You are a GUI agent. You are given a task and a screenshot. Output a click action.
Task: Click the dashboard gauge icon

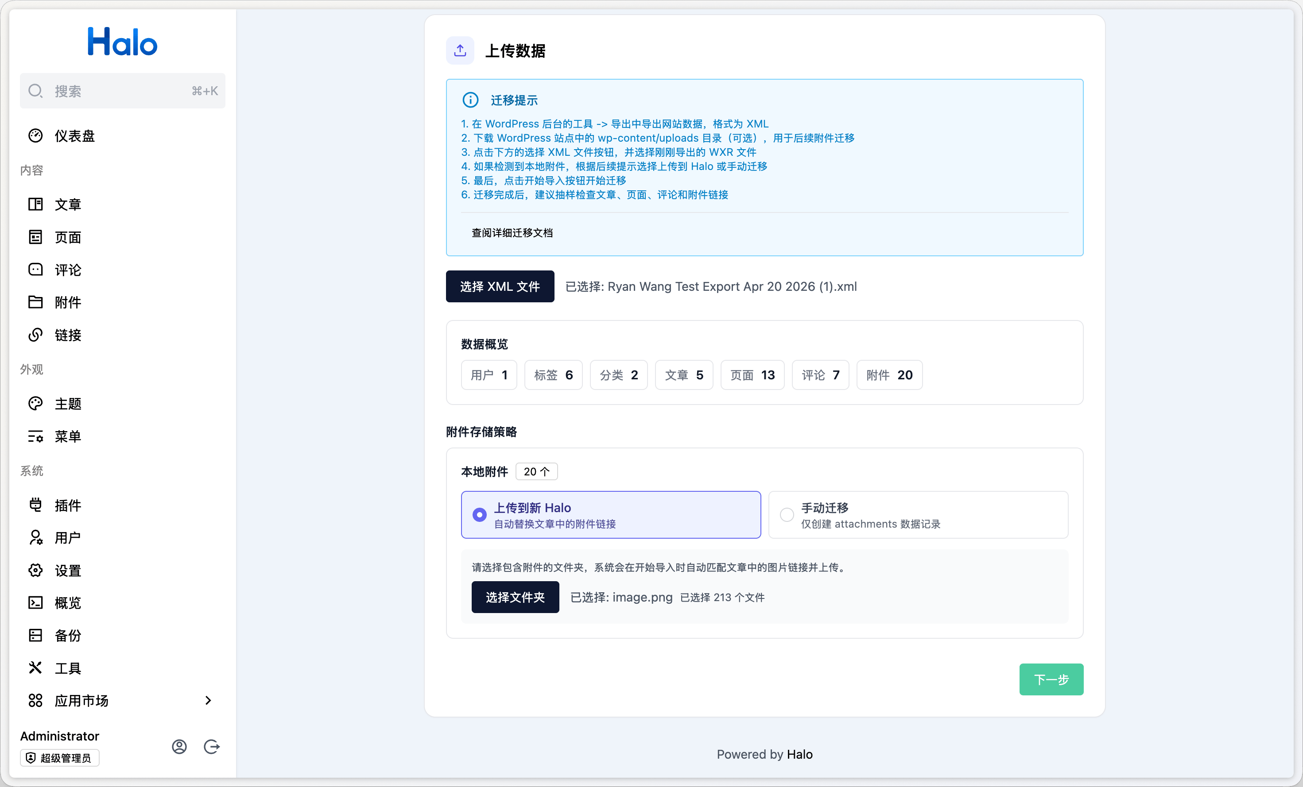[x=35, y=136]
